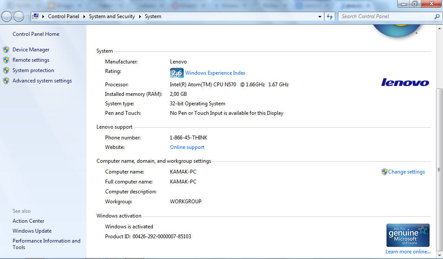443x259 pixels.
Task: Expand the arrow after Control Panel breadcrumb
Action: [84, 17]
